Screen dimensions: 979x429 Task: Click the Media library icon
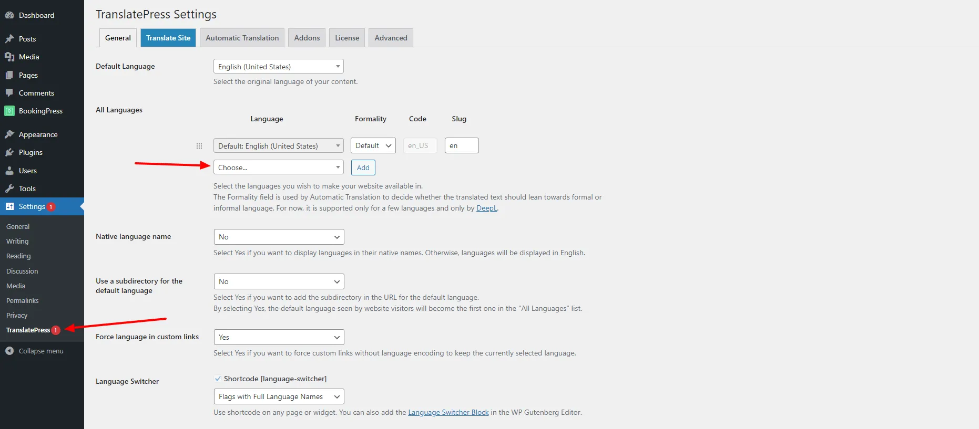[9, 57]
